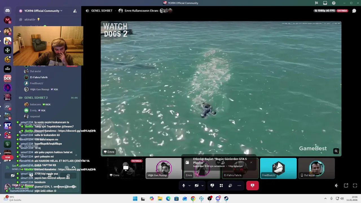Adjust stream volume with the speaker icon
The height and width of the screenshot is (203, 361).
[x=336, y=186]
